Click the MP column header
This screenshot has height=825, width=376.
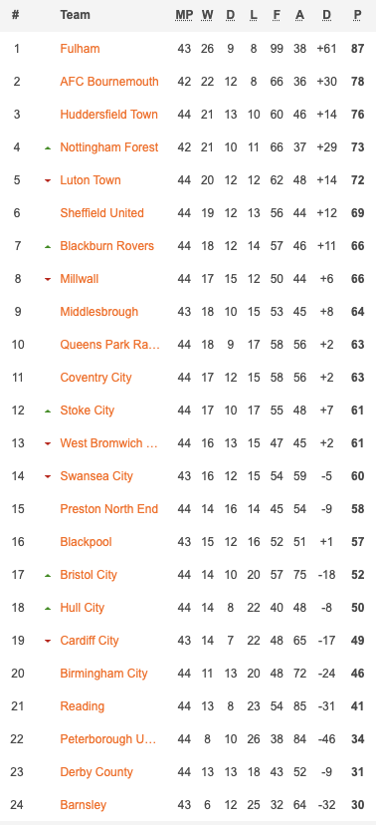(184, 15)
